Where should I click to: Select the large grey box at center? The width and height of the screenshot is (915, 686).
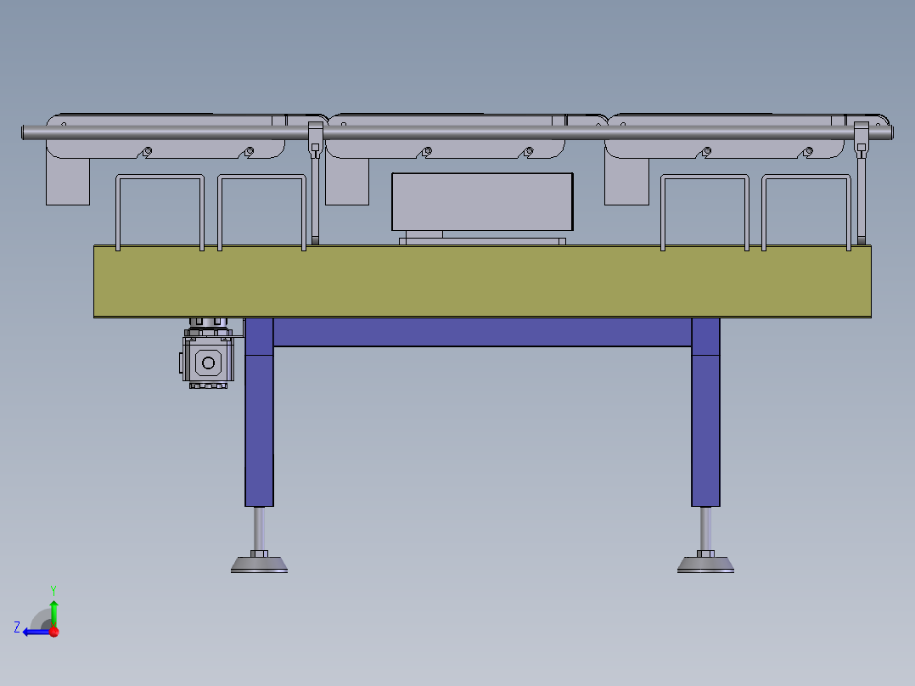pyautogui.click(x=483, y=202)
